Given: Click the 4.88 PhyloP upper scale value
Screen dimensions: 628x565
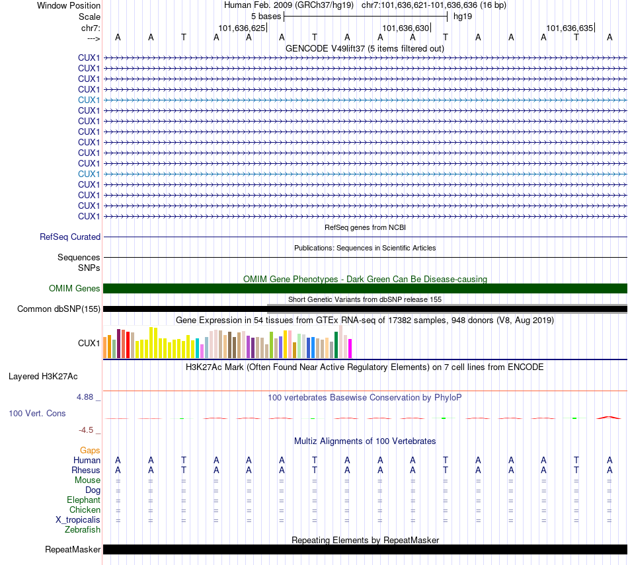Looking at the screenshot, I should (85, 396).
